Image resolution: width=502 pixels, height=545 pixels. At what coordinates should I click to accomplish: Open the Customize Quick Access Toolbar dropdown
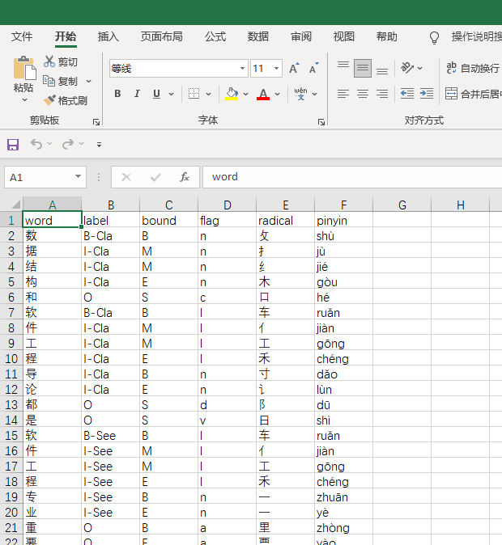[x=100, y=145]
